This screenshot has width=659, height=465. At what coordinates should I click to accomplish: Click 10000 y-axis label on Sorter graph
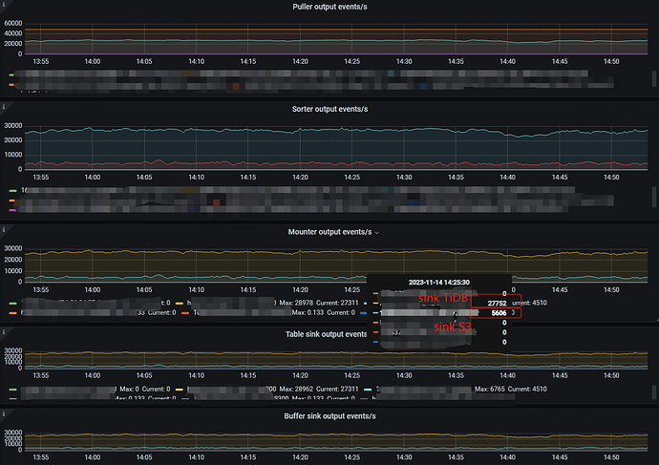tap(13, 155)
